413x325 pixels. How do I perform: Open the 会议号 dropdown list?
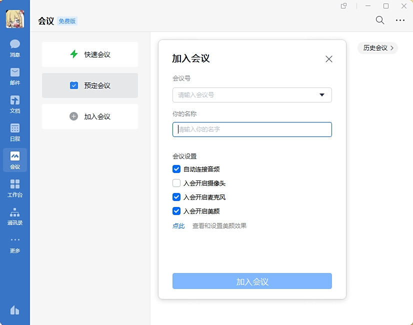coord(322,95)
